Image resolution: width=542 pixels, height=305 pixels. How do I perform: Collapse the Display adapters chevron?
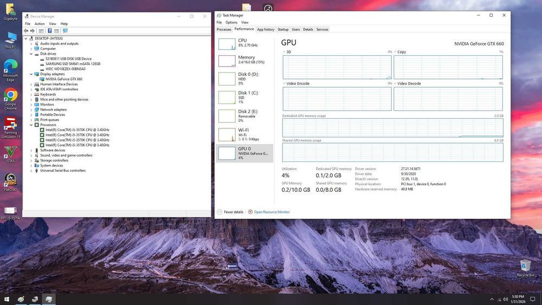pyautogui.click(x=31, y=74)
